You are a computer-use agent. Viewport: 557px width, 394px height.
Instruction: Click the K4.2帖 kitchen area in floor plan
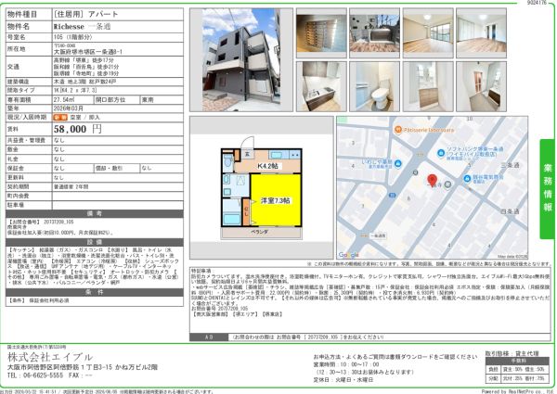[x=268, y=166]
